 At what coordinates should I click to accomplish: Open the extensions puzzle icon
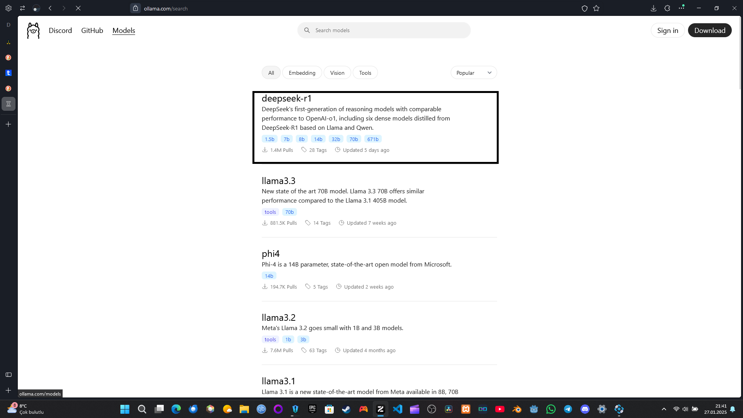pyautogui.click(x=667, y=8)
